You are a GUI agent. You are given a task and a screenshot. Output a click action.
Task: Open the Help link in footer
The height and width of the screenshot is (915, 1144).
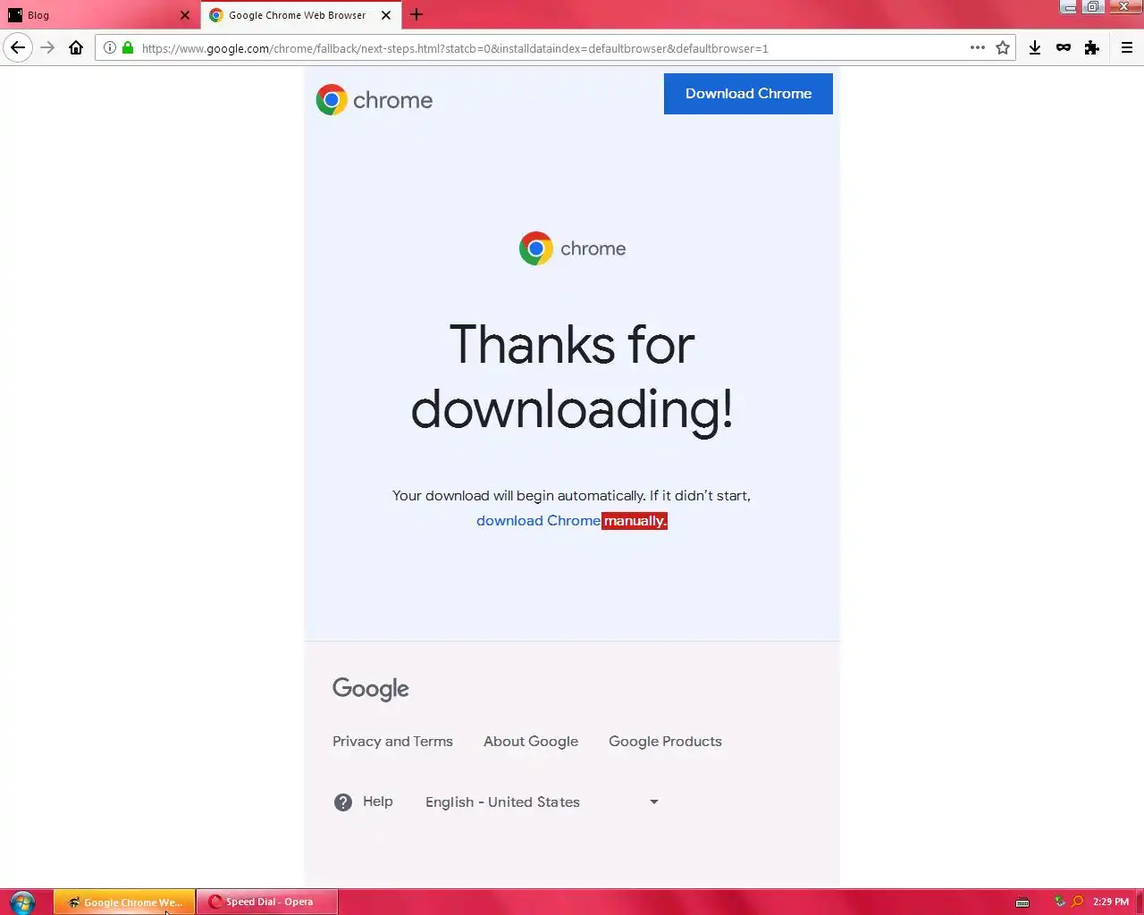pyautogui.click(x=378, y=802)
